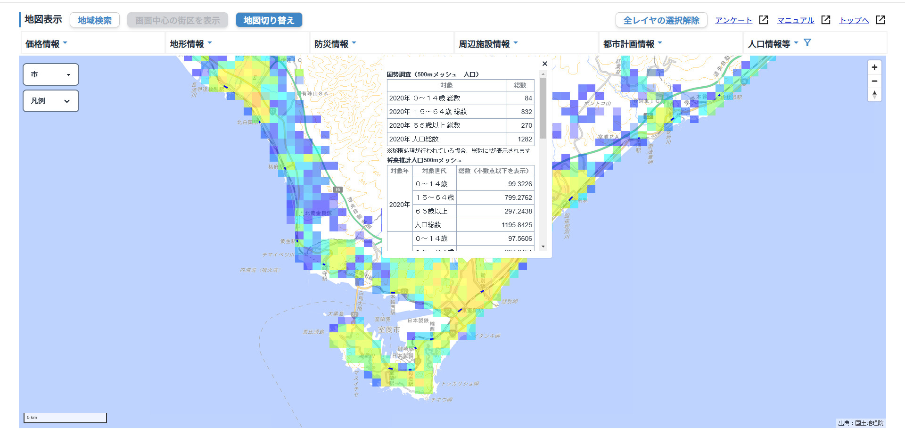905x436 pixels.
Task: Click the filter funnel icon
Action: (807, 43)
